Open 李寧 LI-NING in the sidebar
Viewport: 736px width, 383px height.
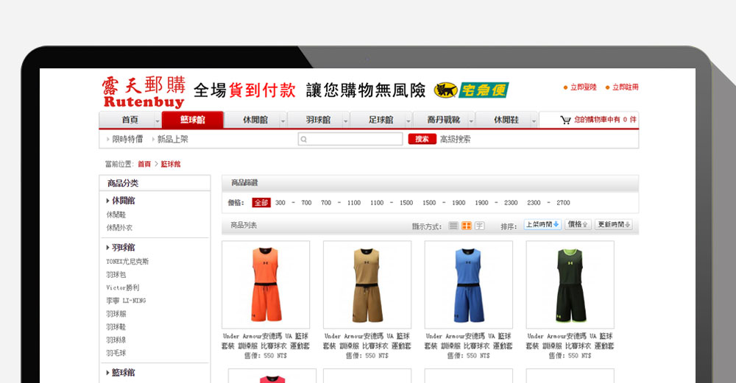pyautogui.click(x=126, y=301)
